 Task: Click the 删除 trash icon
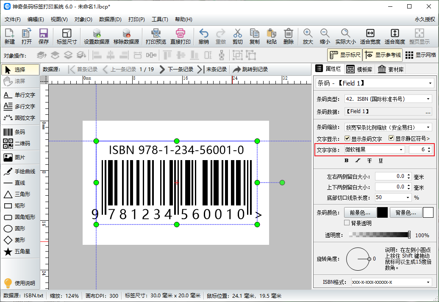pyautogui.click(x=289, y=36)
